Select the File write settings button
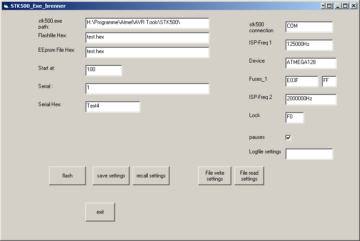Viewport: 360px width, 241px height. coord(215,176)
